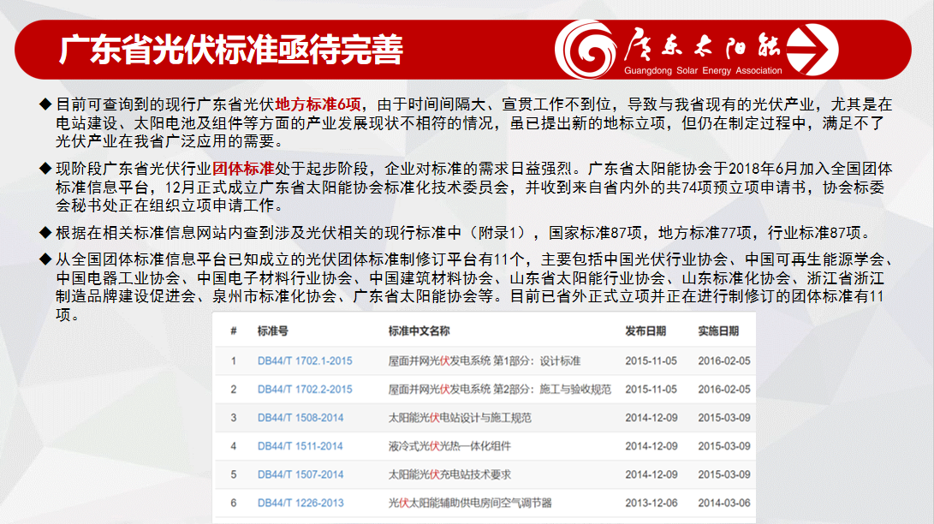
Task: Click the diamond bullet before 根据在相关标准
Action: pos(45,233)
